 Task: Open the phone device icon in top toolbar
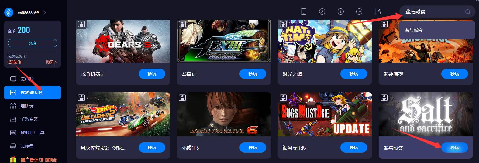pos(303,12)
